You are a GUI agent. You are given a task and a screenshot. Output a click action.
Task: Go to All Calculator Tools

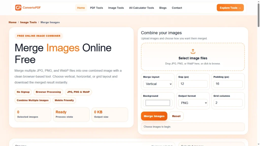(141, 8)
